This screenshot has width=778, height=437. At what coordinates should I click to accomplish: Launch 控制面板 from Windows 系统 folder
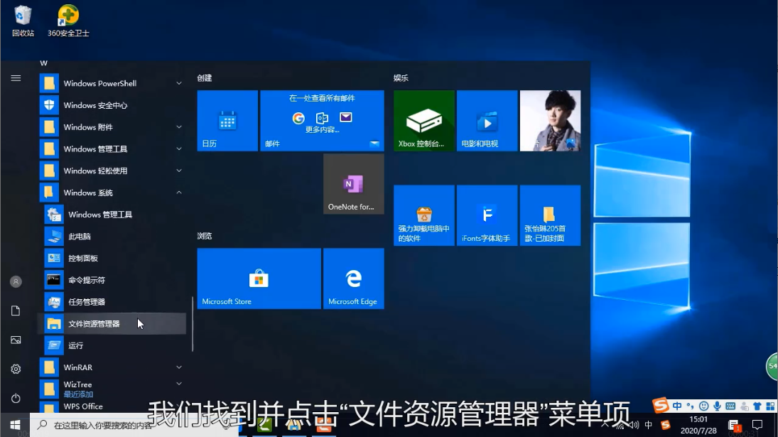[83, 259]
